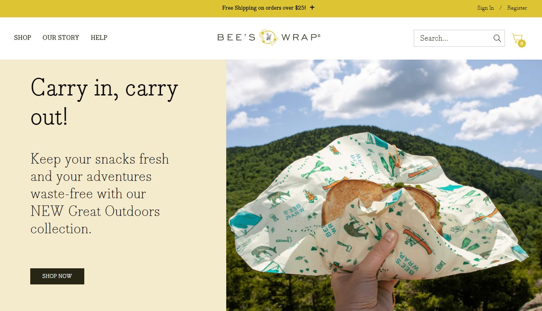Click the 'Carry in, carry out!' headline
The height and width of the screenshot is (311, 542).
pyautogui.click(x=104, y=102)
